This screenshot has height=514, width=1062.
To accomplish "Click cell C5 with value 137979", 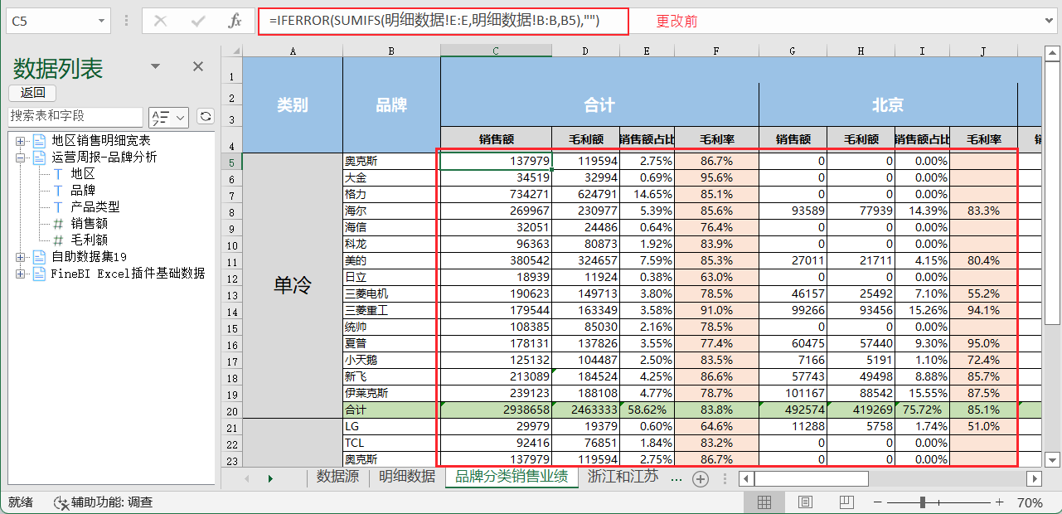I will point(496,161).
